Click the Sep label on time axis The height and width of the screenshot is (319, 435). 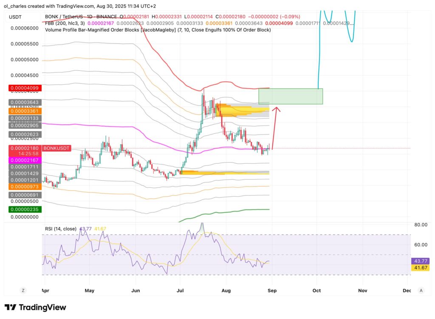272,291
